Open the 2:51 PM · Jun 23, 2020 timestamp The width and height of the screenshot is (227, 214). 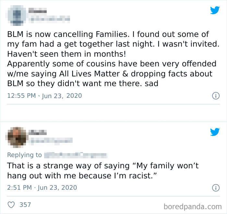pyautogui.click(x=42, y=187)
